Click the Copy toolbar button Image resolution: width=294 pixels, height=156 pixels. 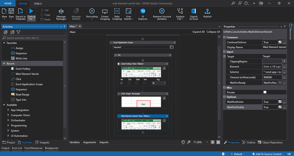pyautogui.click(x=45, y=15)
